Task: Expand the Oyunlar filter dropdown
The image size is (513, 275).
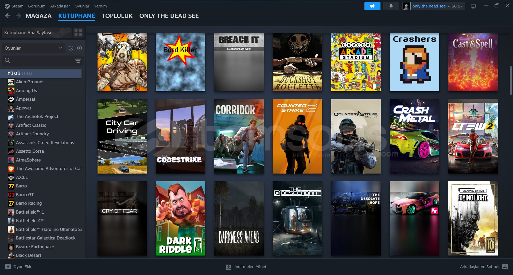Action: (x=34, y=48)
